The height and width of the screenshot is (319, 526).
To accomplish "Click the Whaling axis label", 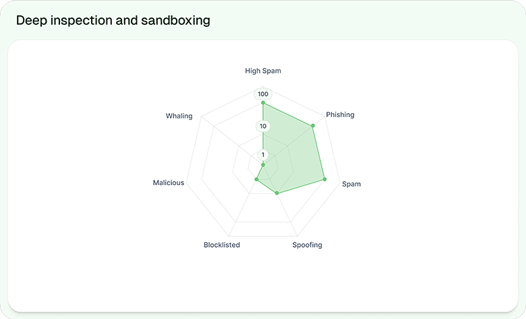I will pos(179,116).
